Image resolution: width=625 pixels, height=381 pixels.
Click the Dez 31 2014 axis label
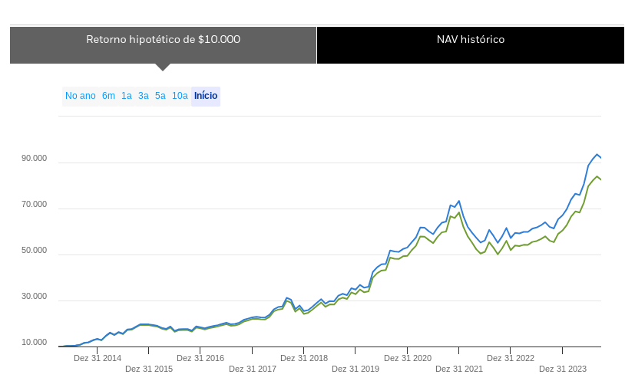(98, 358)
